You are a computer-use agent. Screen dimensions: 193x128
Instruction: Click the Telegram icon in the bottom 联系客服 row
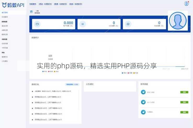143,112
